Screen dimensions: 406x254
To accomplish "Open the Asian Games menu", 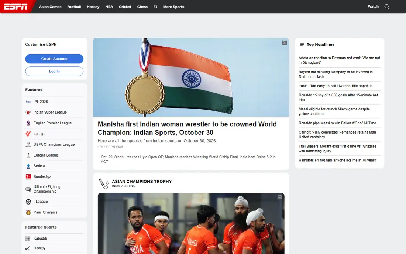I will (x=50, y=7).
